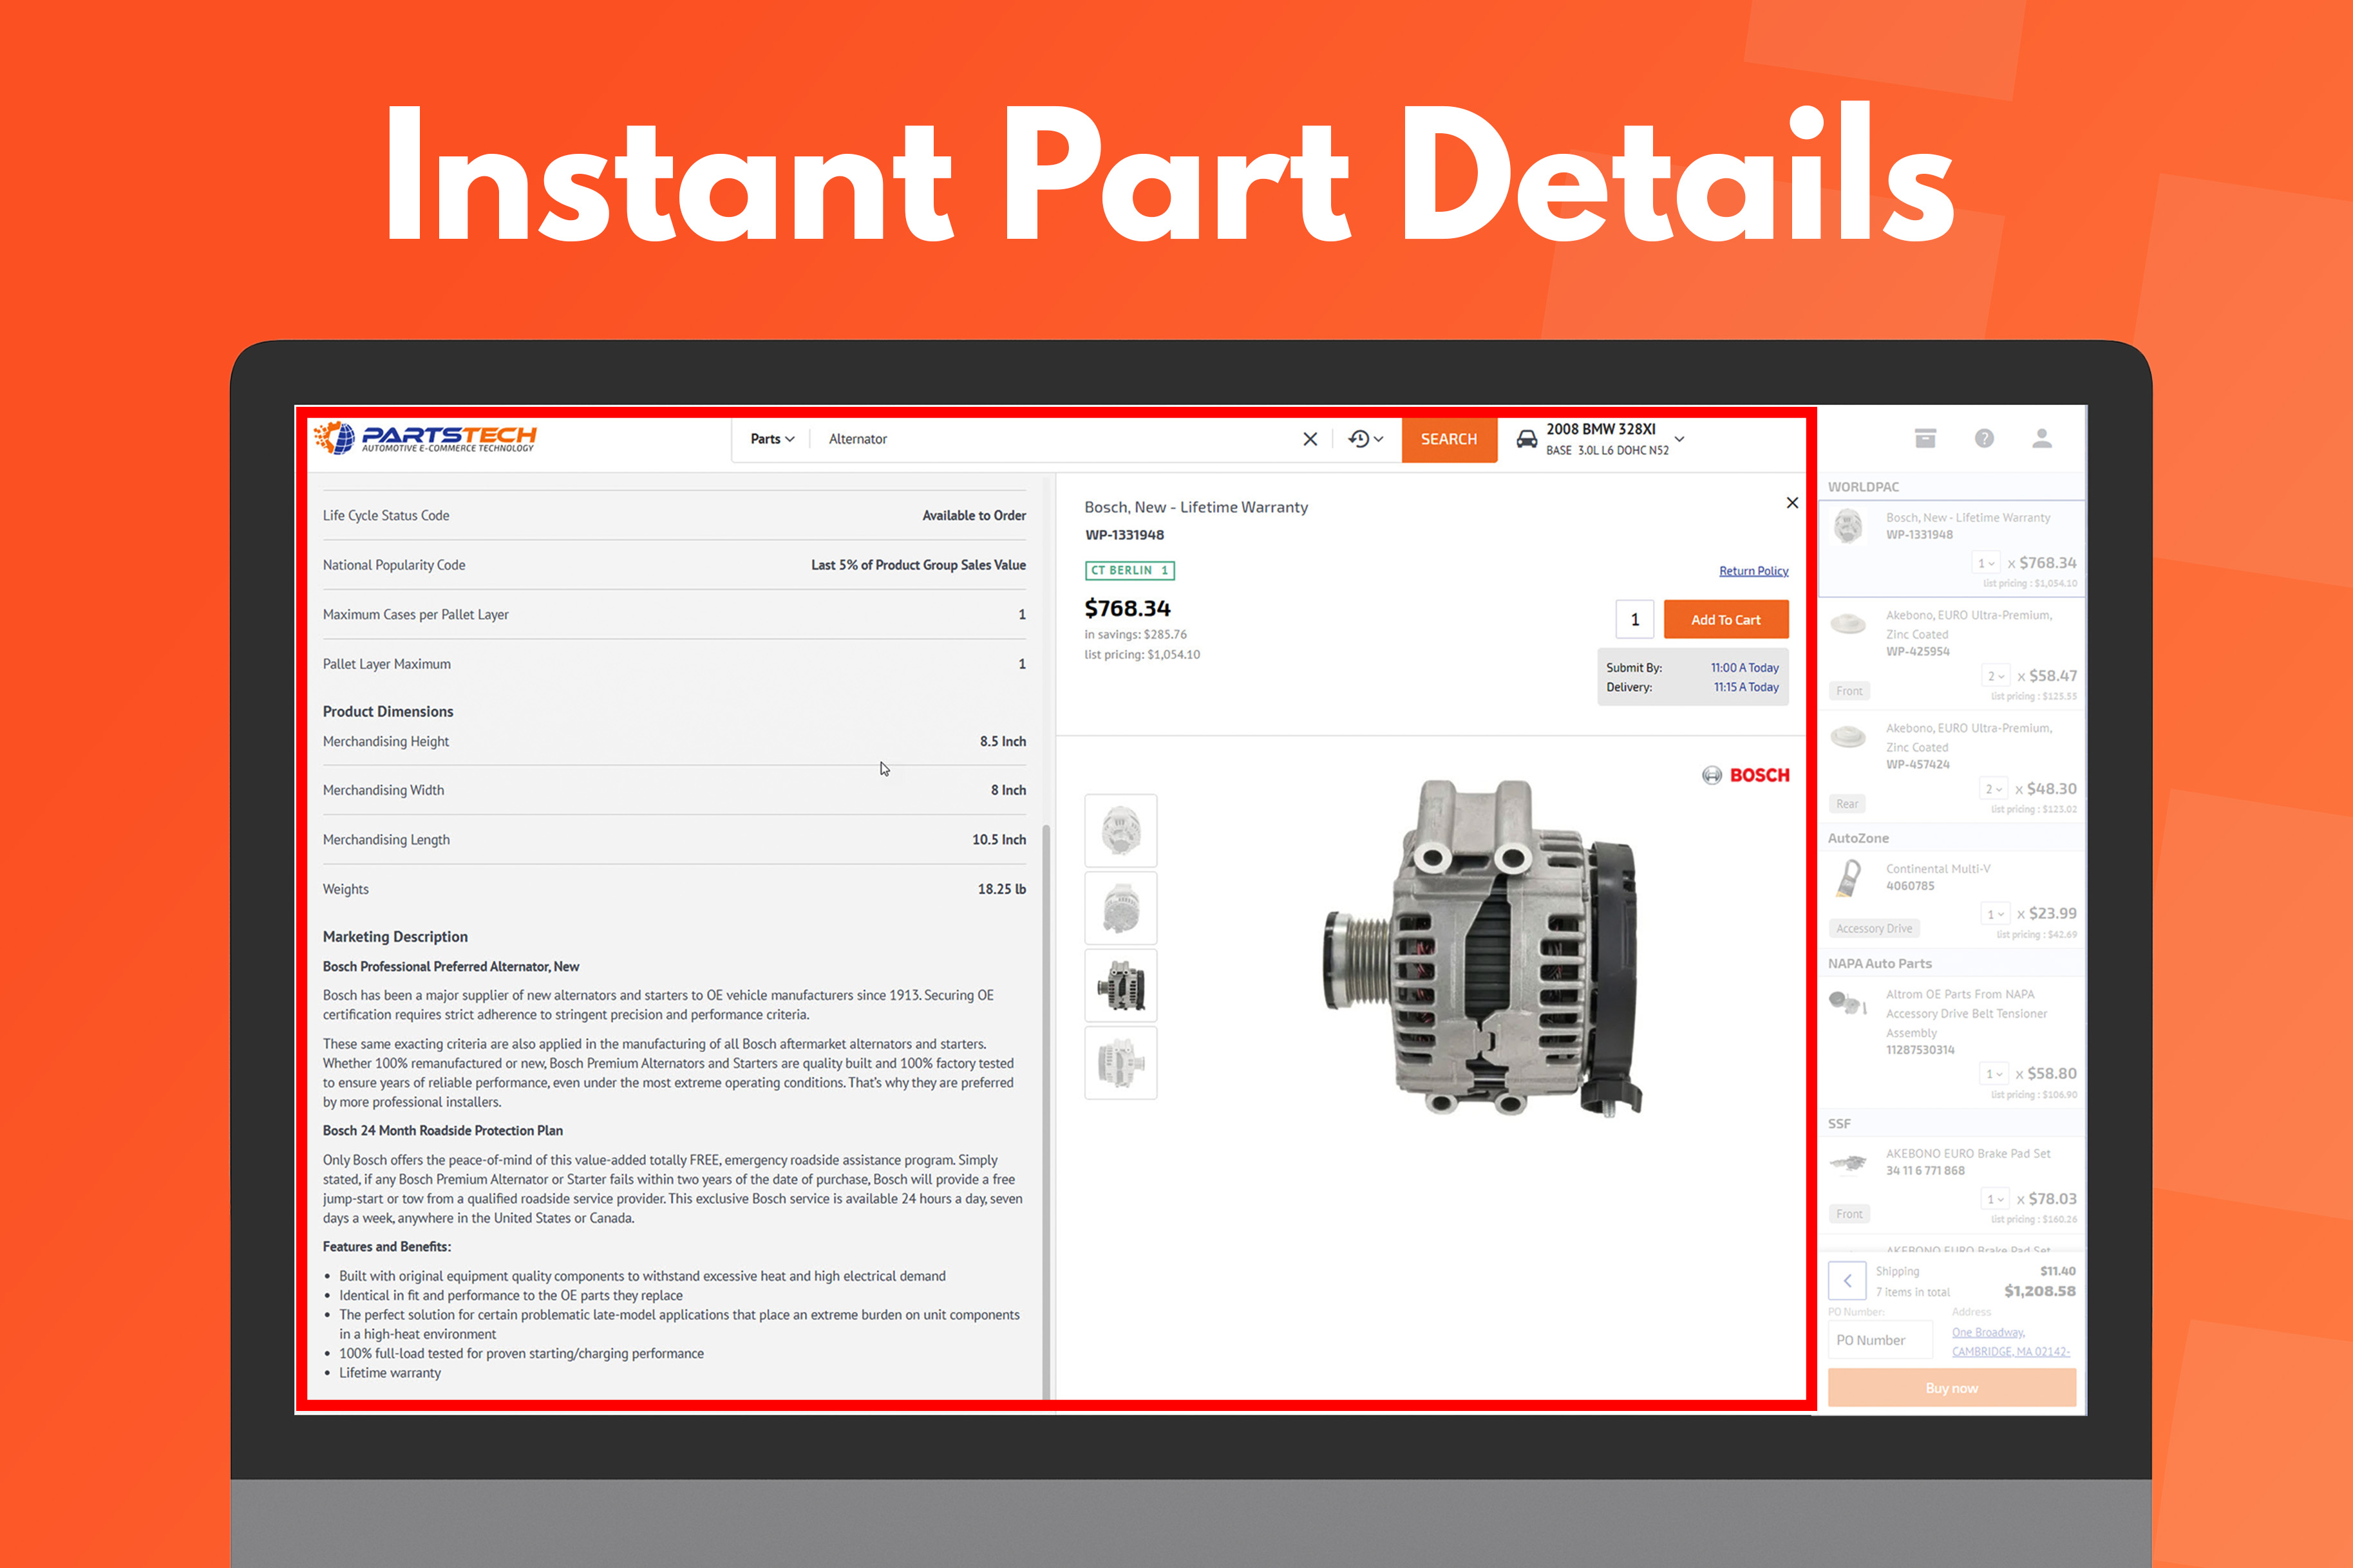The width and height of the screenshot is (2353, 1568).
Task: Click the back chevron button beside Shipping
Action: coord(1847,1280)
